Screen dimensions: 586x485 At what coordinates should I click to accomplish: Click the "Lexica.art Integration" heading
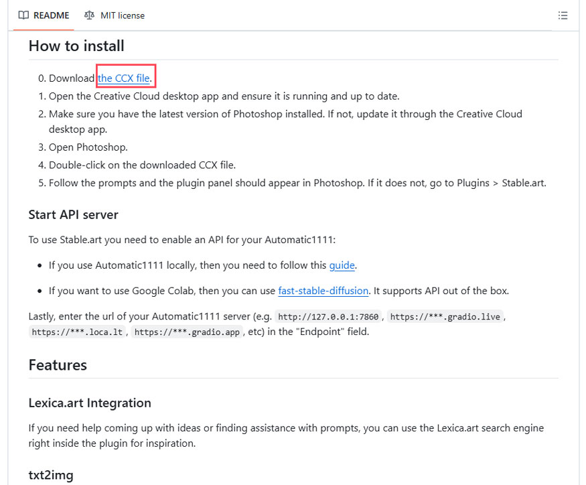(x=90, y=403)
